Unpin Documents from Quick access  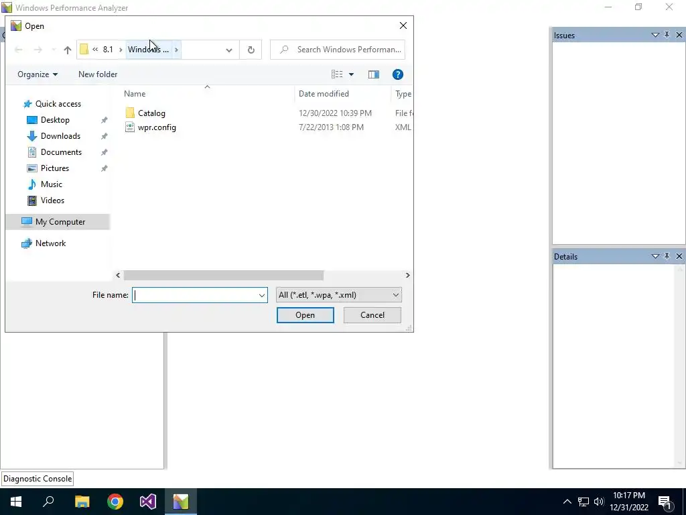coord(104,152)
